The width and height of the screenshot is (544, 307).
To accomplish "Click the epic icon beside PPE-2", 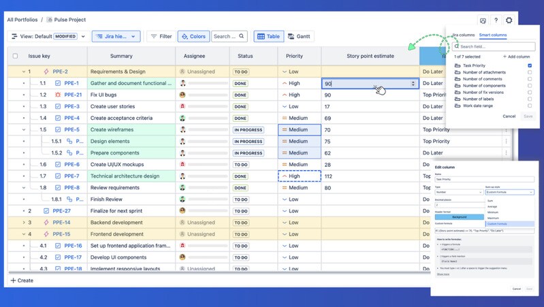I will [46, 71].
